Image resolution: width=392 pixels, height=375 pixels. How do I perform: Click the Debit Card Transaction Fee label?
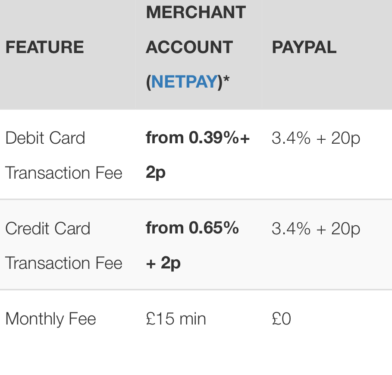[x=64, y=155]
